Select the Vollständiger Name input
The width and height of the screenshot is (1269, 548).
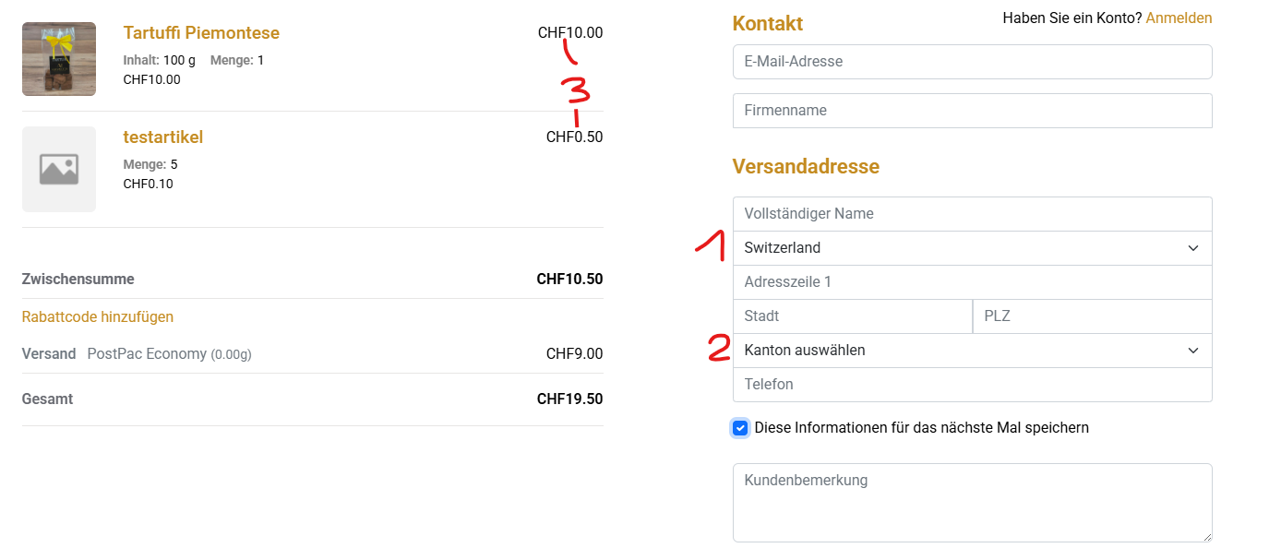coord(972,214)
